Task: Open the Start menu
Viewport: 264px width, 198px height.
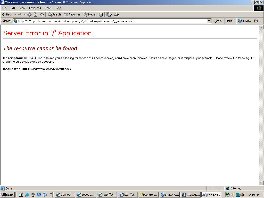Action: click(x=7, y=194)
